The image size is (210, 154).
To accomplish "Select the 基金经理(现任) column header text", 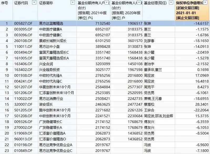I will coord(155,3).
